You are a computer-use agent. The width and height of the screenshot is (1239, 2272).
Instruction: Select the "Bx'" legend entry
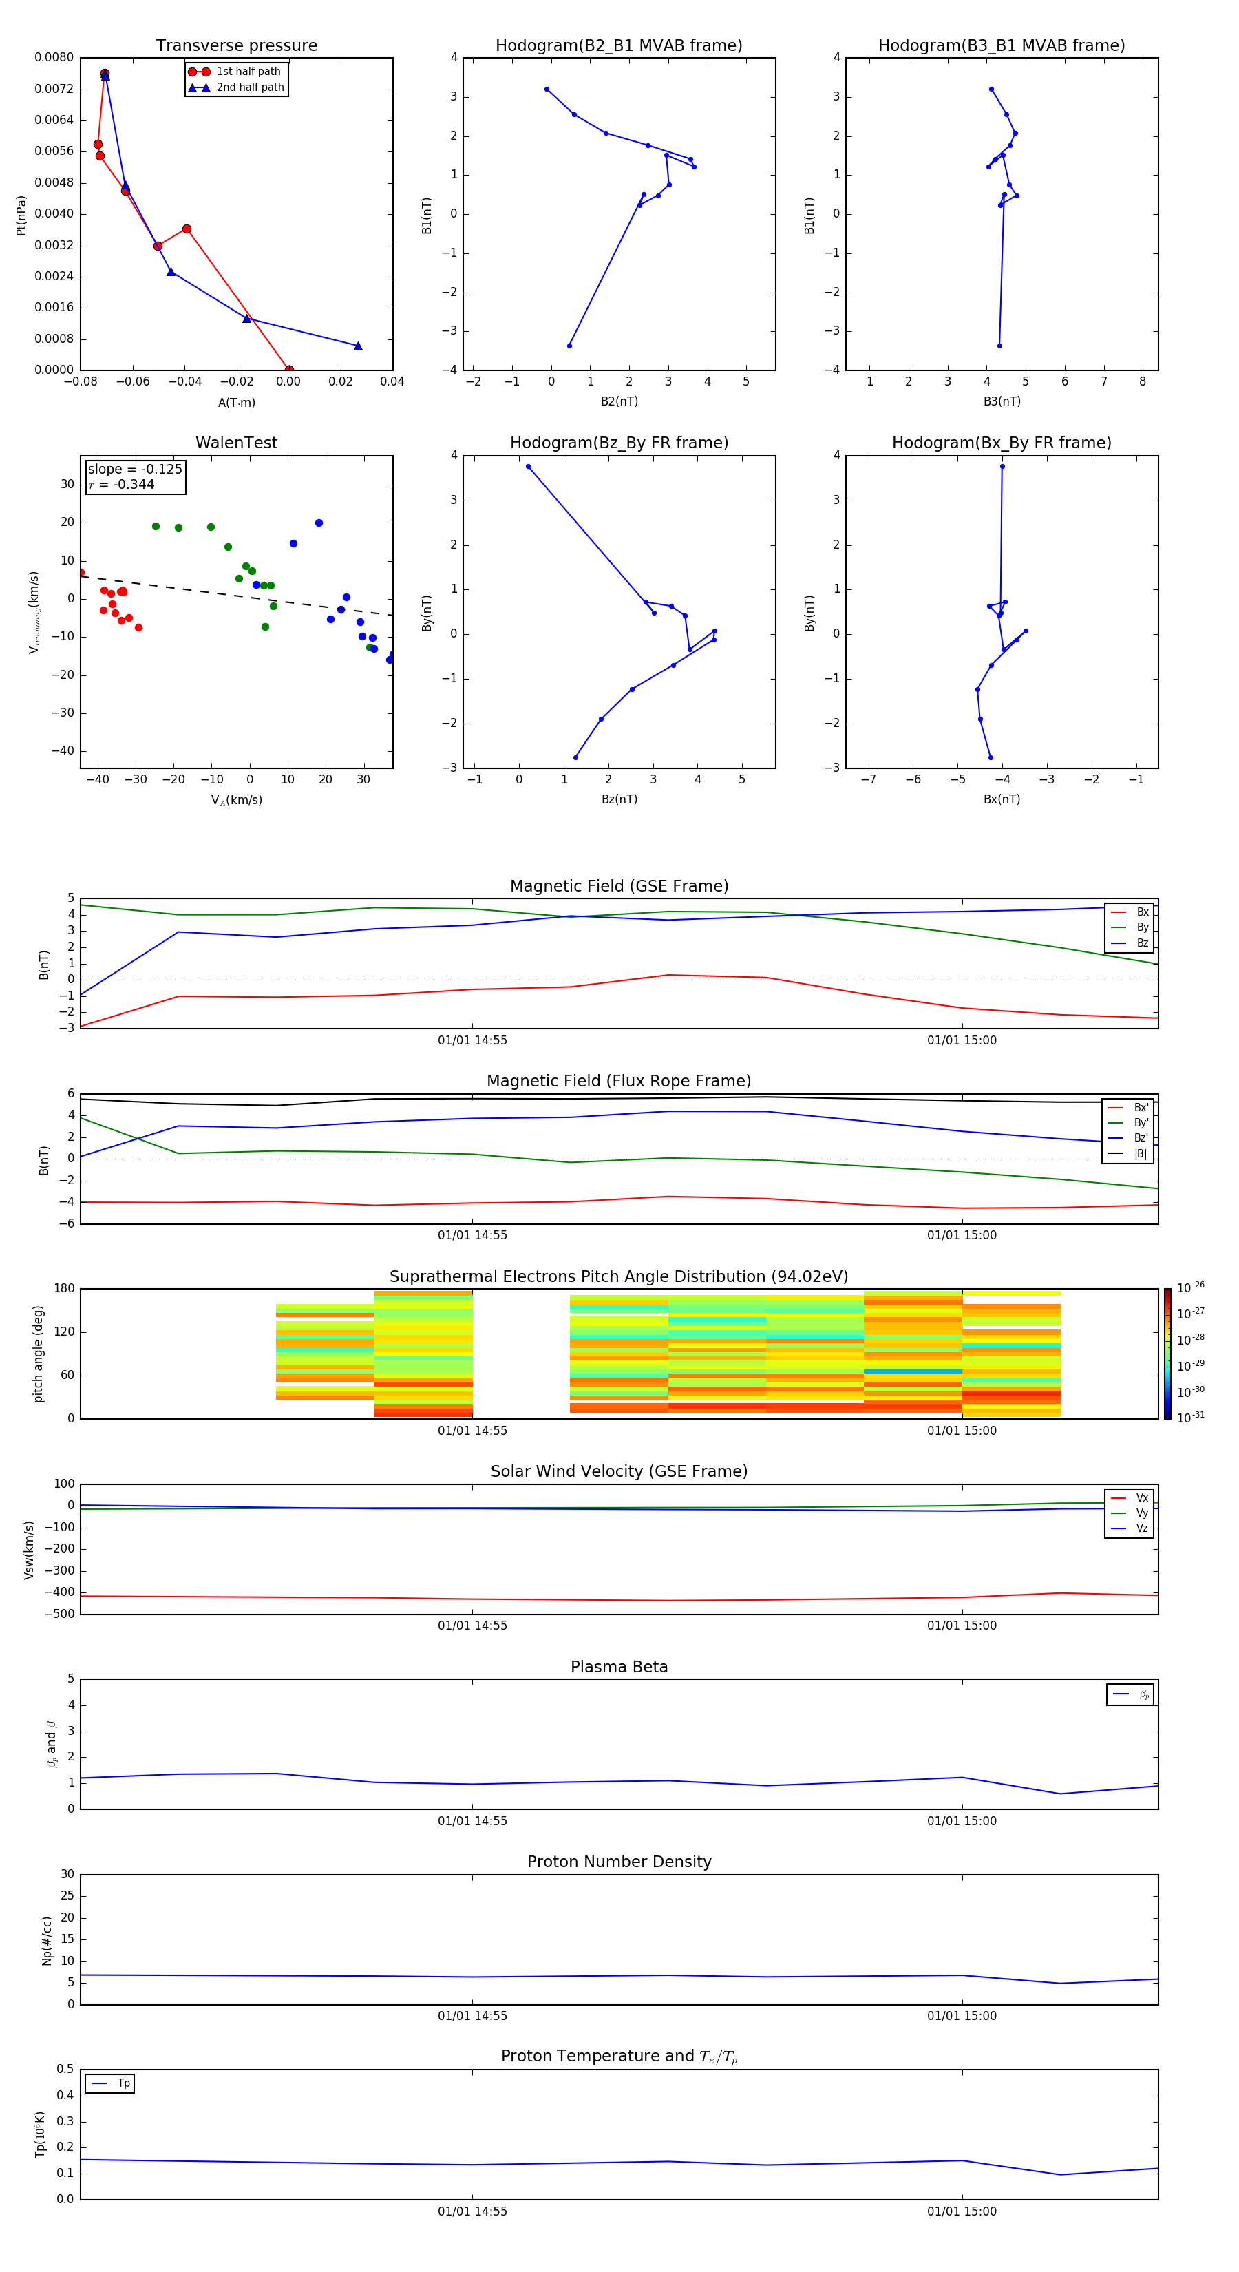1129,1108
